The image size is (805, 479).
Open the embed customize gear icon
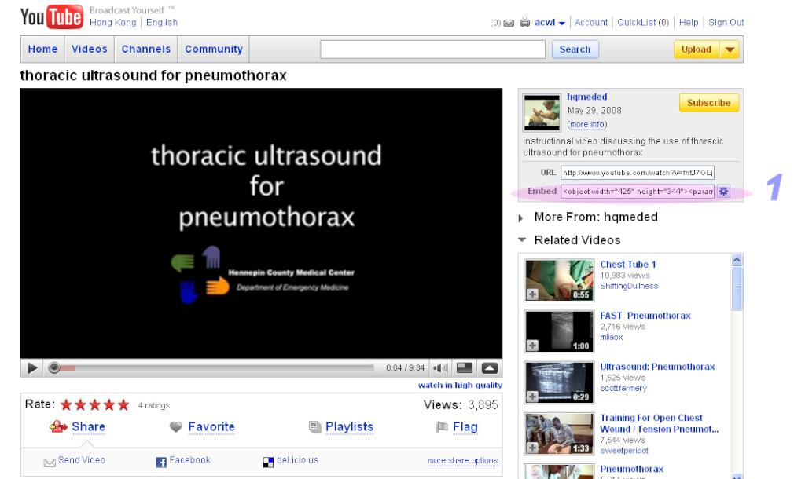tap(723, 192)
